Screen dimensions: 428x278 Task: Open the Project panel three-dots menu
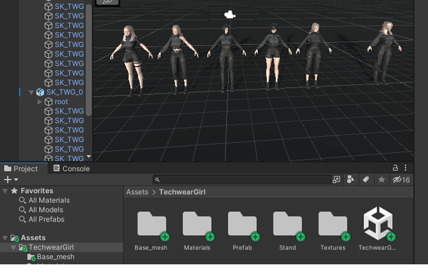[x=405, y=168]
